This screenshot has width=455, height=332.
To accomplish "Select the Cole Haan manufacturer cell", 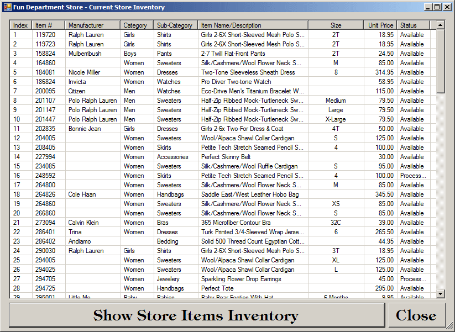I will coord(82,194).
